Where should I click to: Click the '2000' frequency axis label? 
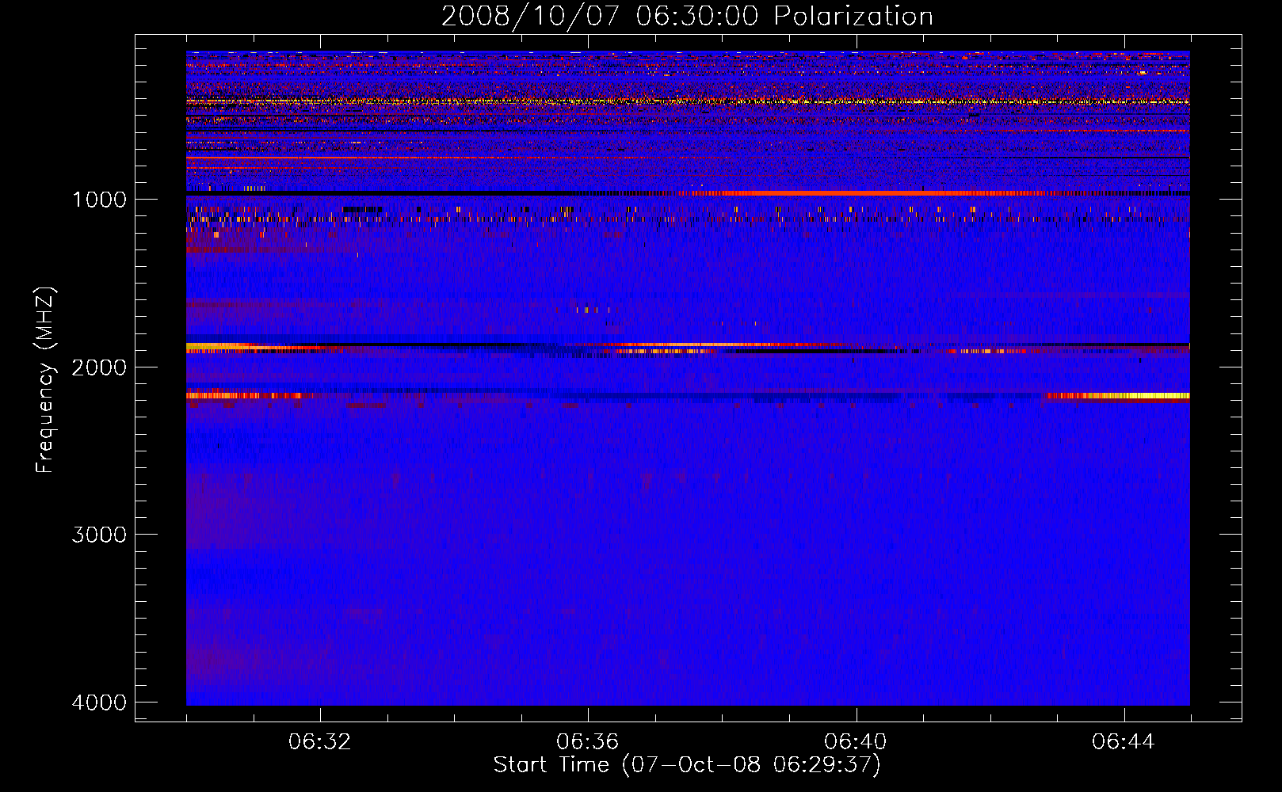click(99, 367)
